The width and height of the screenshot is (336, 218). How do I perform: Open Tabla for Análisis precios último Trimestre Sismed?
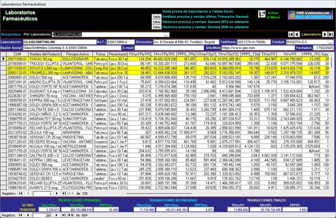coord(156,16)
